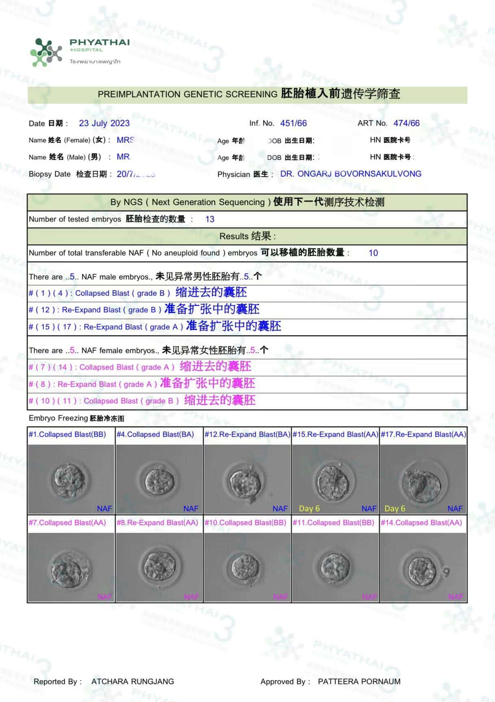Image resolution: width=495 pixels, height=702 pixels.
Task: Click embryo #10 Collapsed Blast(BB) image
Action: tap(247, 567)
